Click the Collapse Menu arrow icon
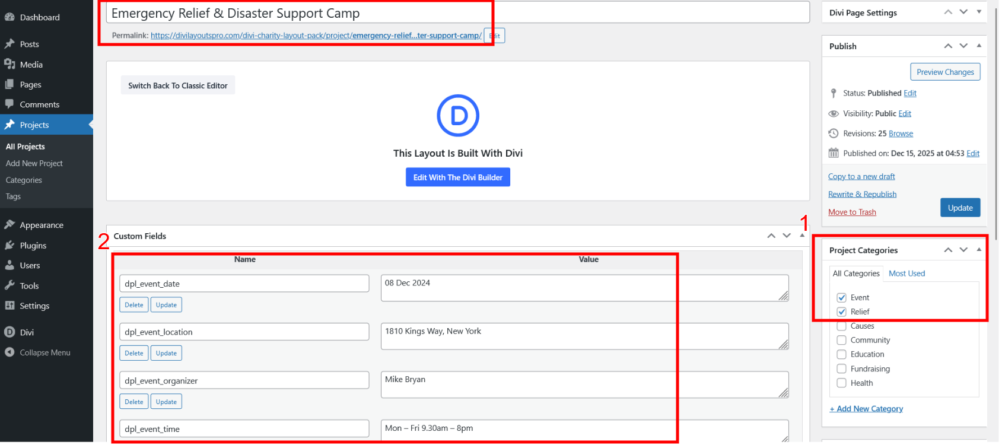Viewport: 1005px width, 445px height. pyautogui.click(x=9, y=352)
